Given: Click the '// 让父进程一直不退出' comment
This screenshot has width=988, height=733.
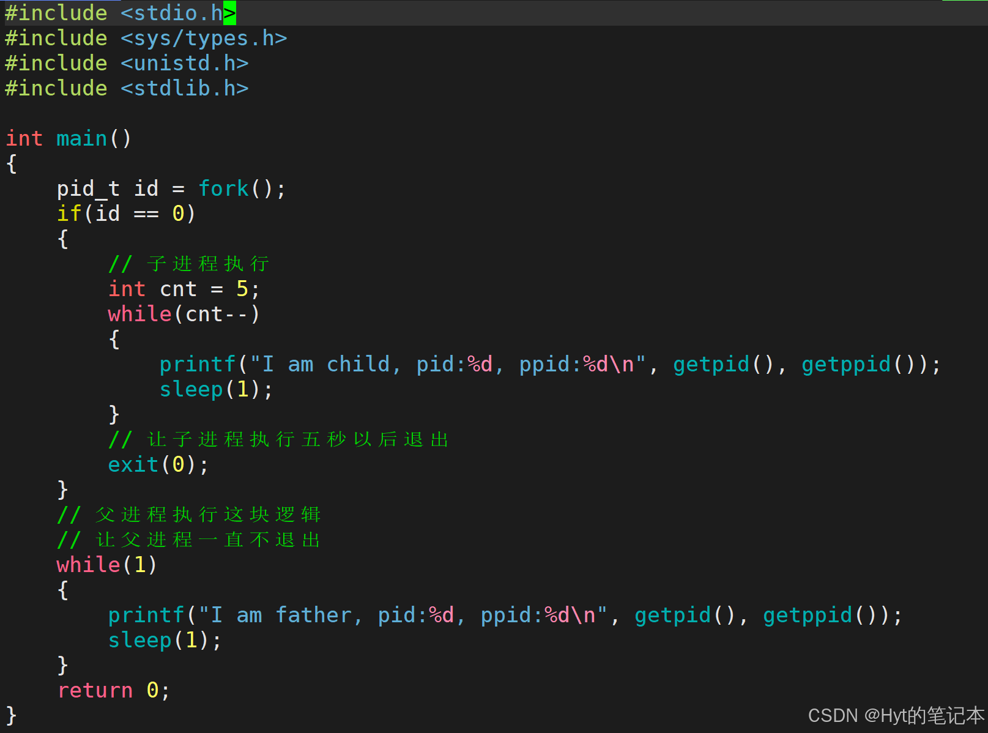Looking at the screenshot, I should pyautogui.click(x=189, y=540).
